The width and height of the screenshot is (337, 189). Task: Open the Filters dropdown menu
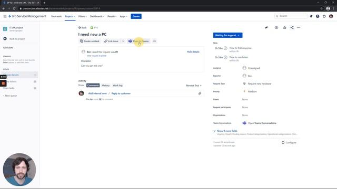coord(83,16)
